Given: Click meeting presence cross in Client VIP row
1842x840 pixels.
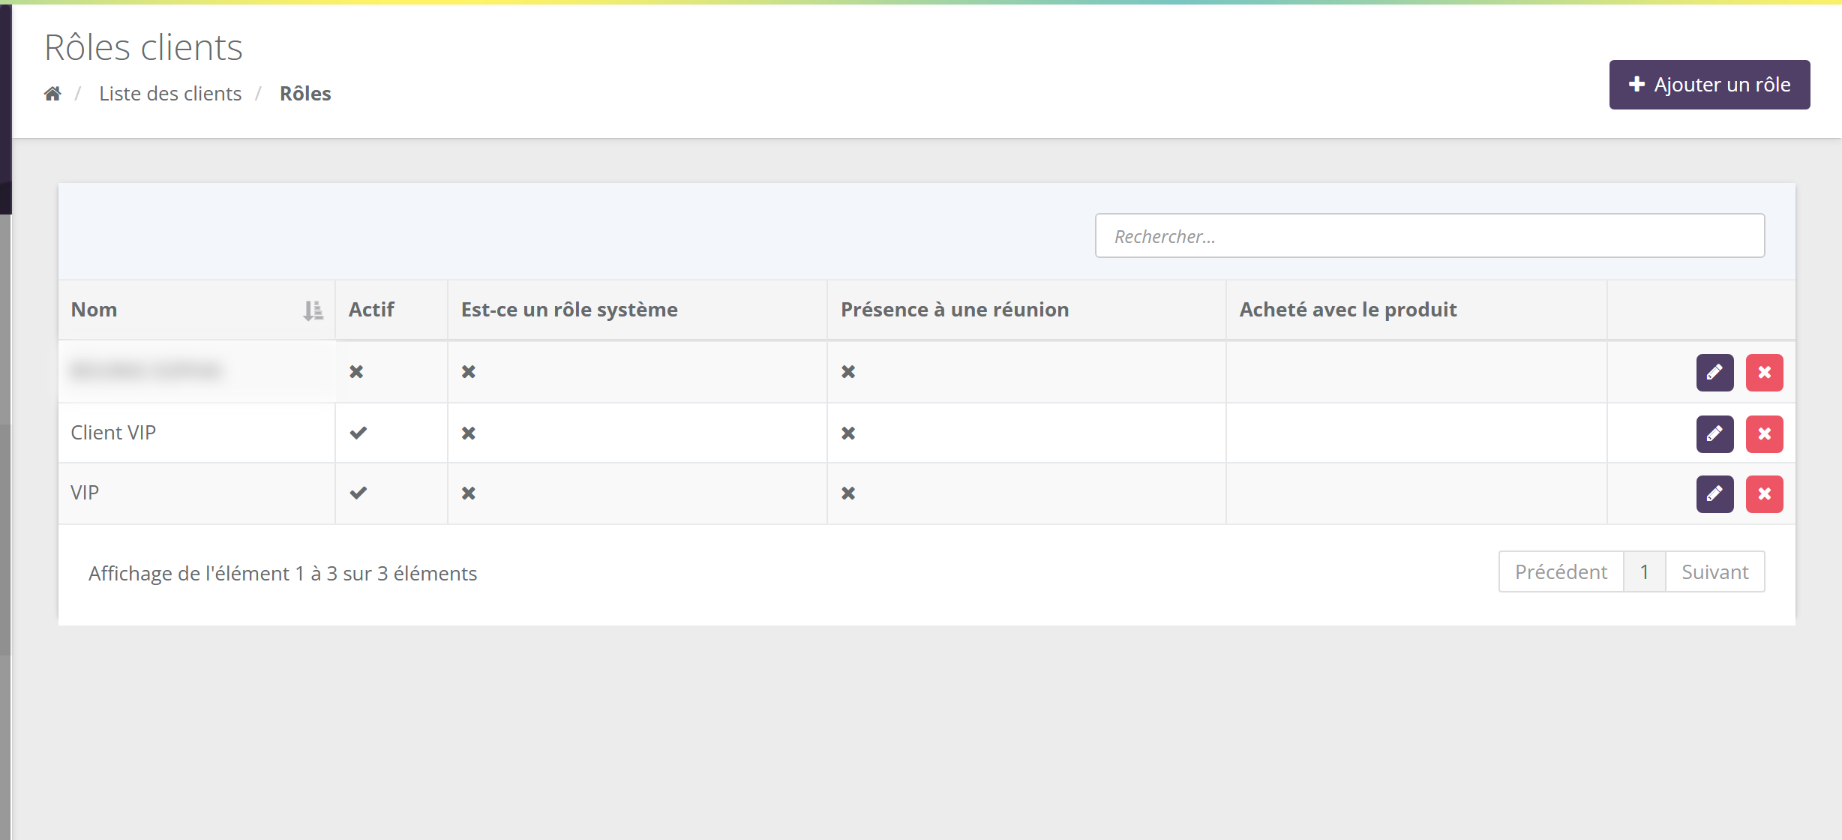Looking at the screenshot, I should 848,433.
